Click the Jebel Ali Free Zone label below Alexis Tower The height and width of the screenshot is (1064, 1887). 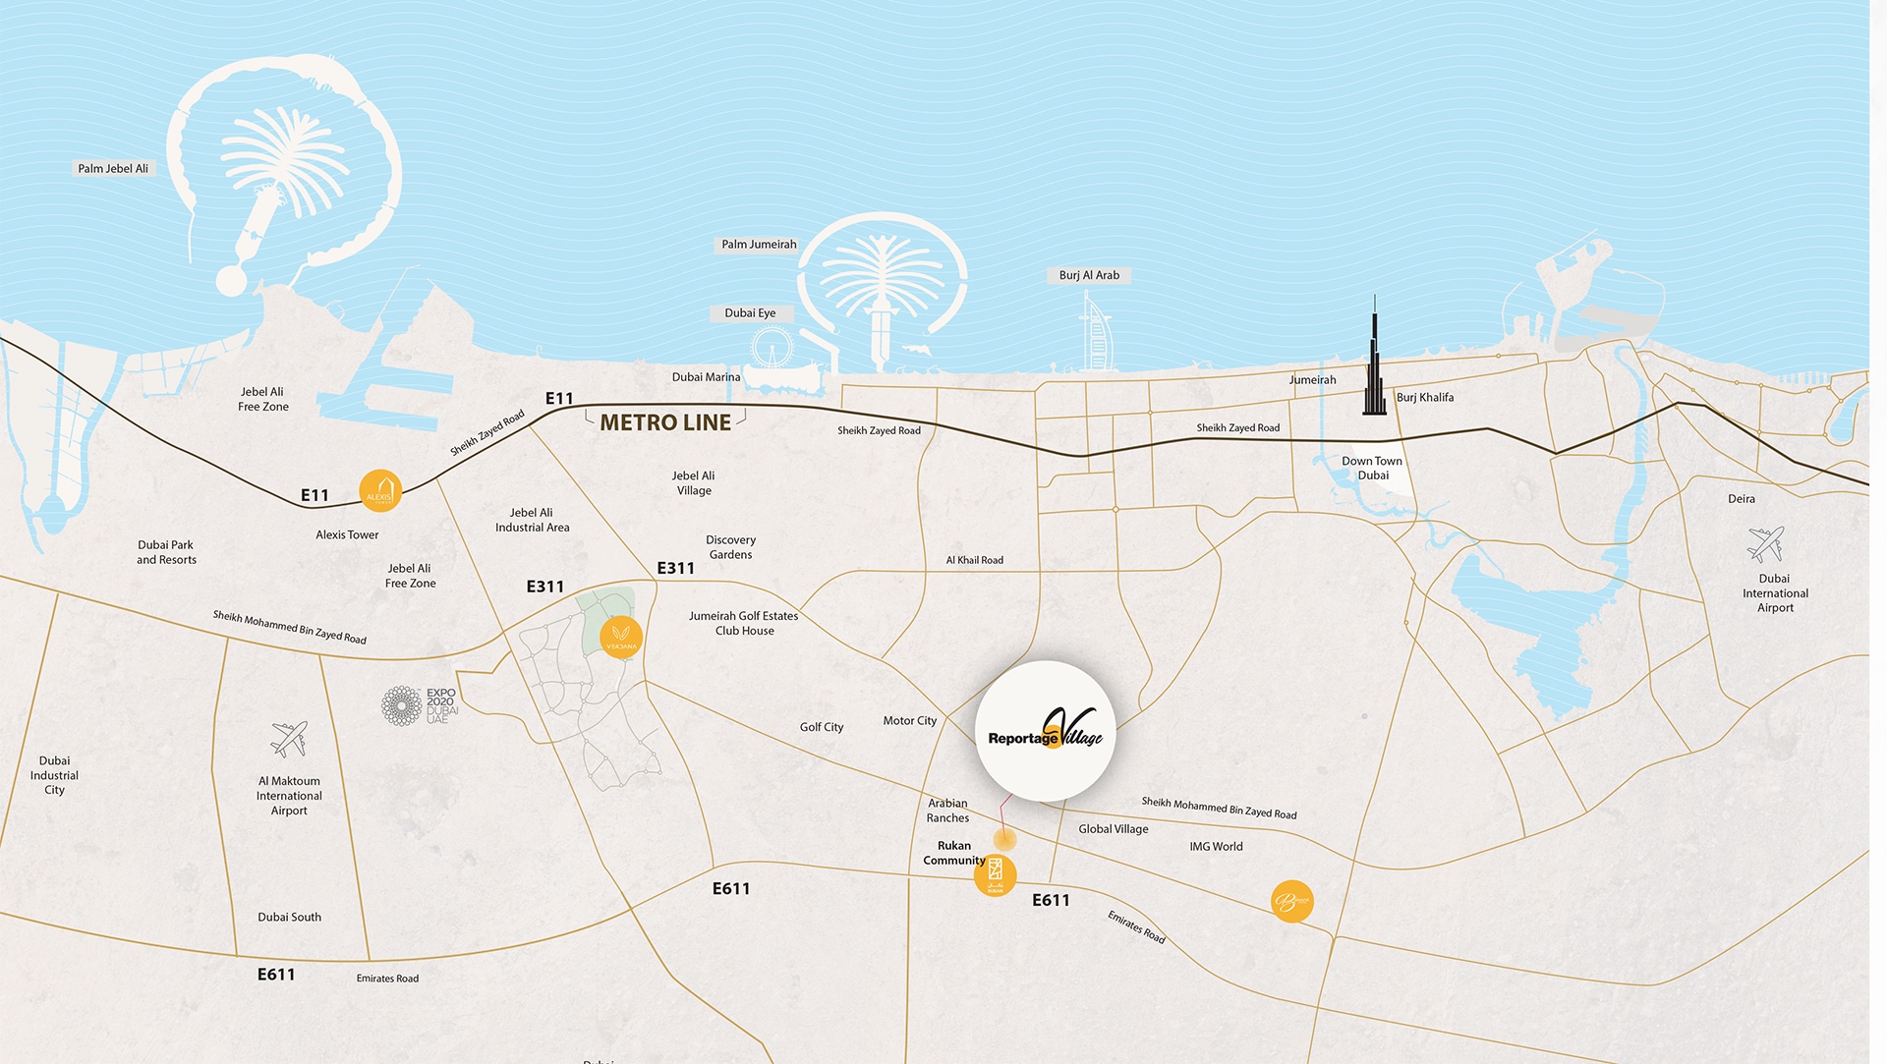[x=410, y=576]
